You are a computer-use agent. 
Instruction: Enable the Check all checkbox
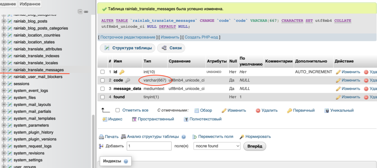[x=117, y=110]
